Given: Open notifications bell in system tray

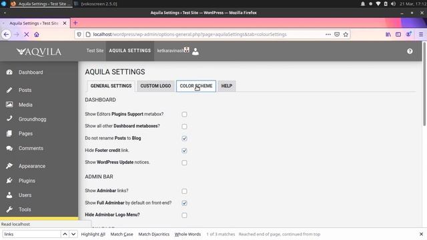Looking at the screenshot, I should pos(363,4).
